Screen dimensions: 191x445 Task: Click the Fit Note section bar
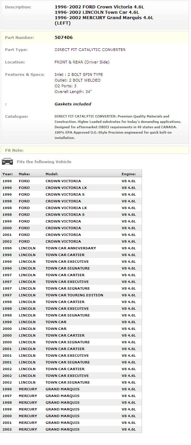(x=95, y=150)
